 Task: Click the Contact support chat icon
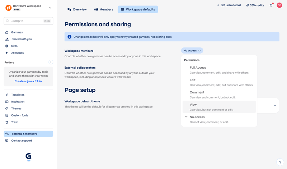coord(7,141)
